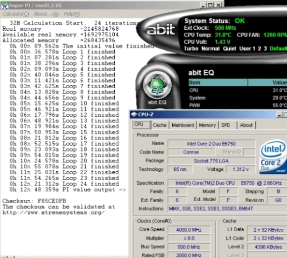The width and height of the screenshot is (287, 258).
Task: Select the PWM row in abit EQ table
Action: tap(238, 105)
